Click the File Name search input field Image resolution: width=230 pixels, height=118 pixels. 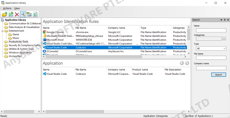click(211, 58)
